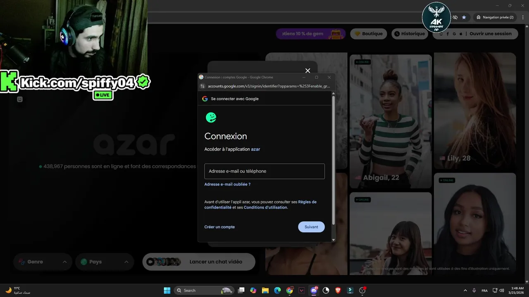Open Règles de confidentialité link
Screen dimensions: 529x297
click(x=260, y=205)
